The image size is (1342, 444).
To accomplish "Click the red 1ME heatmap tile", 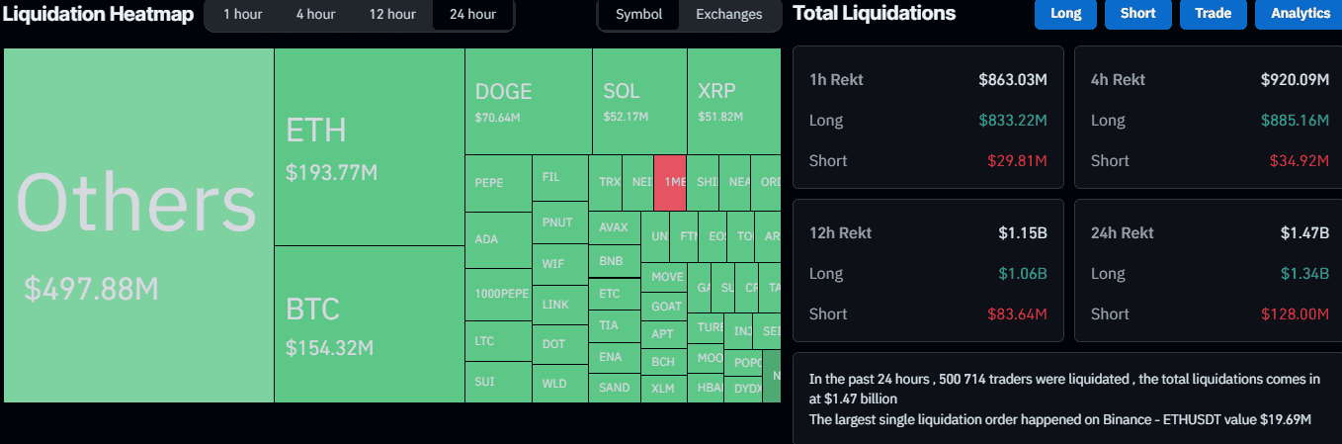I will [x=670, y=182].
